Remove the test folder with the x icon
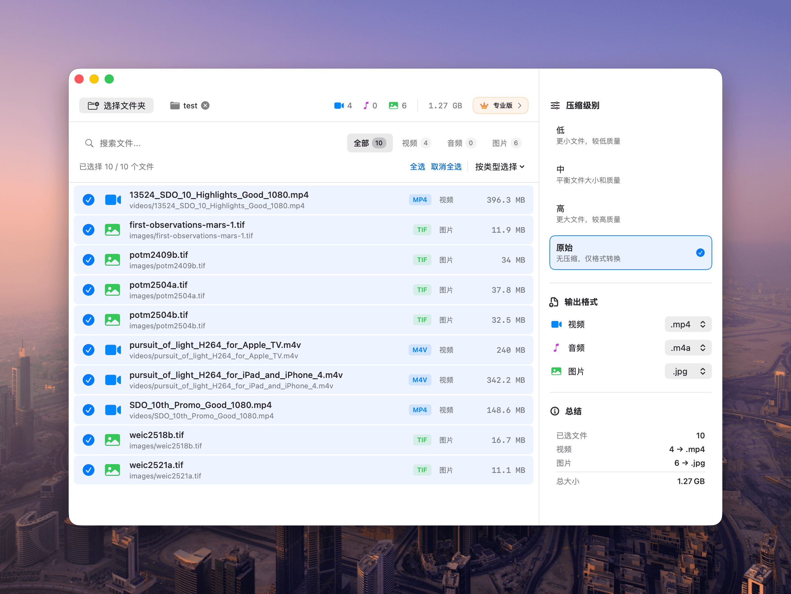The height and width of the screenshot is (594, 791). tap(205, 106)
